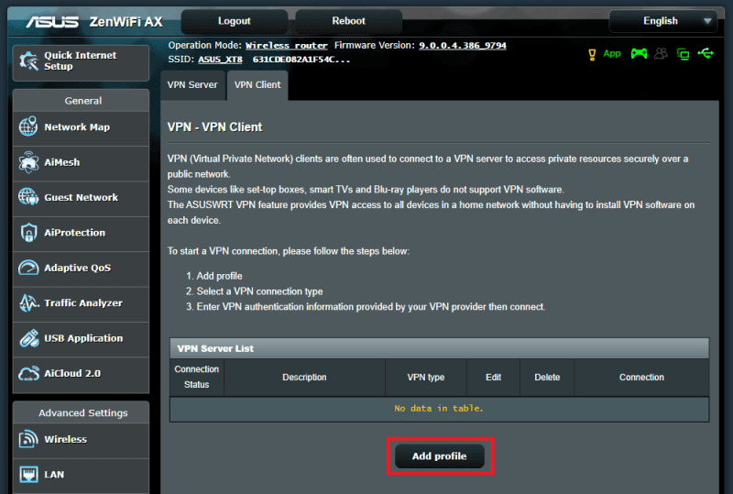Open the Wireless router operation mode link
This screenshot has height=494, width=733.
[x=287, y=45]
